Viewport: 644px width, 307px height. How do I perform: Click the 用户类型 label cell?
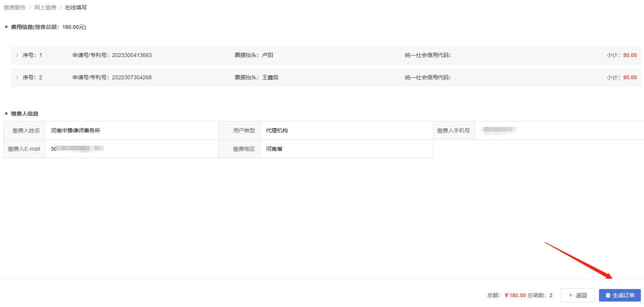coord(239,130)
